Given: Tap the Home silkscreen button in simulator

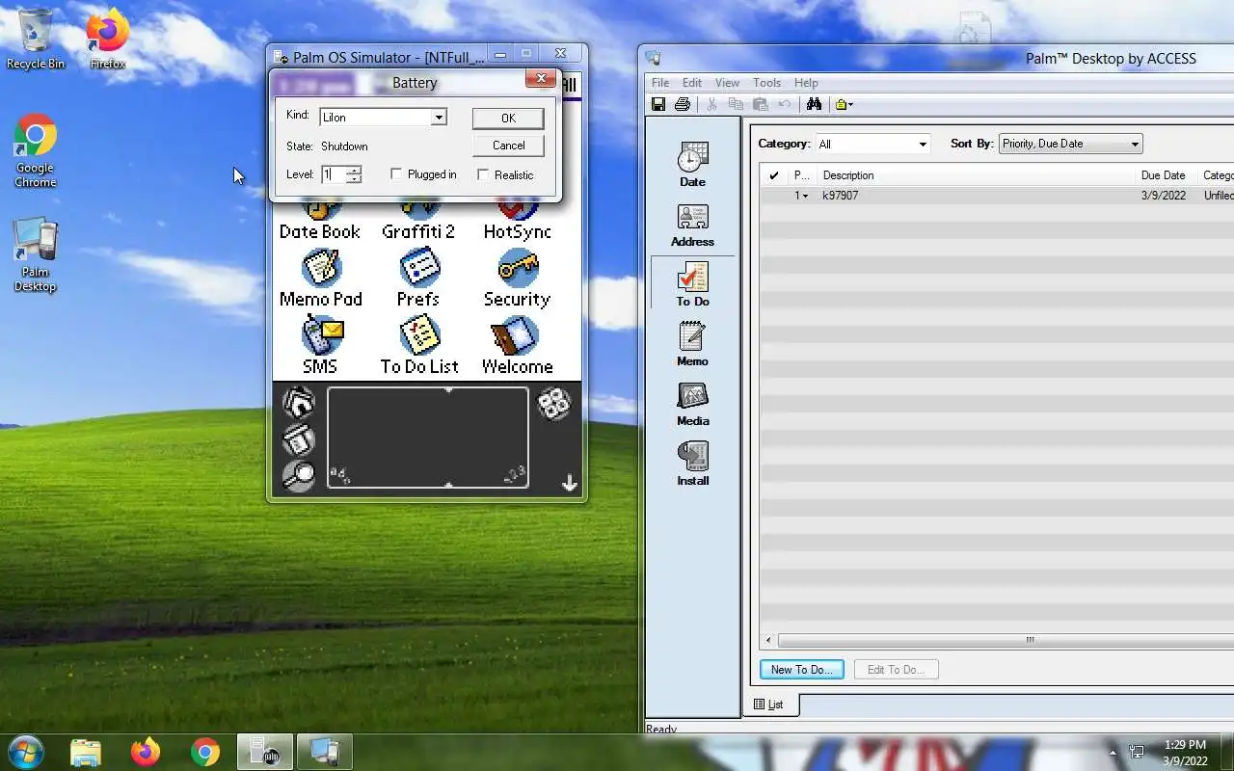Looking at the screenshot, I should [299, 403].
